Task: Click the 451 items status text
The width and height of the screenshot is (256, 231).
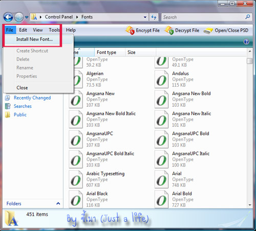Action: pos(37,214)
